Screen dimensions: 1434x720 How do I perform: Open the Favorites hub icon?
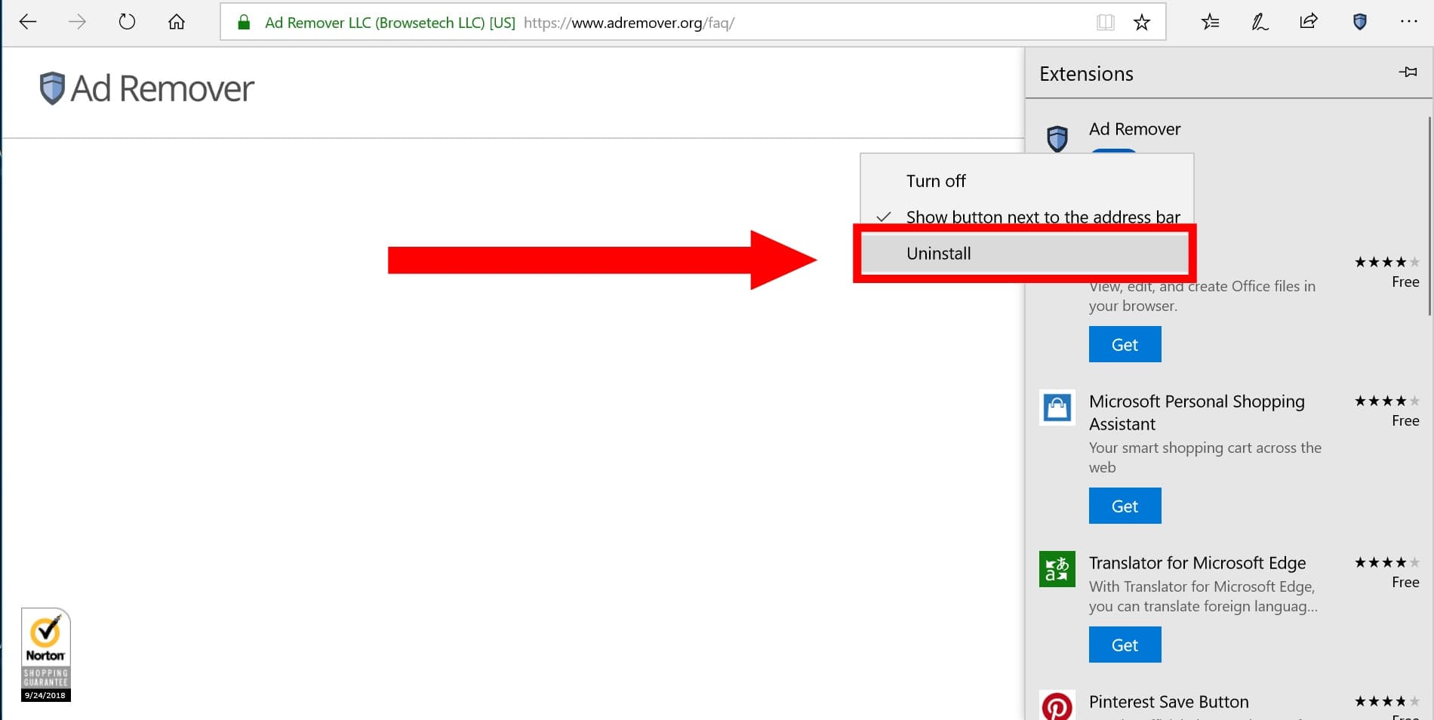pyautogui.click(x=1211, y=22)
